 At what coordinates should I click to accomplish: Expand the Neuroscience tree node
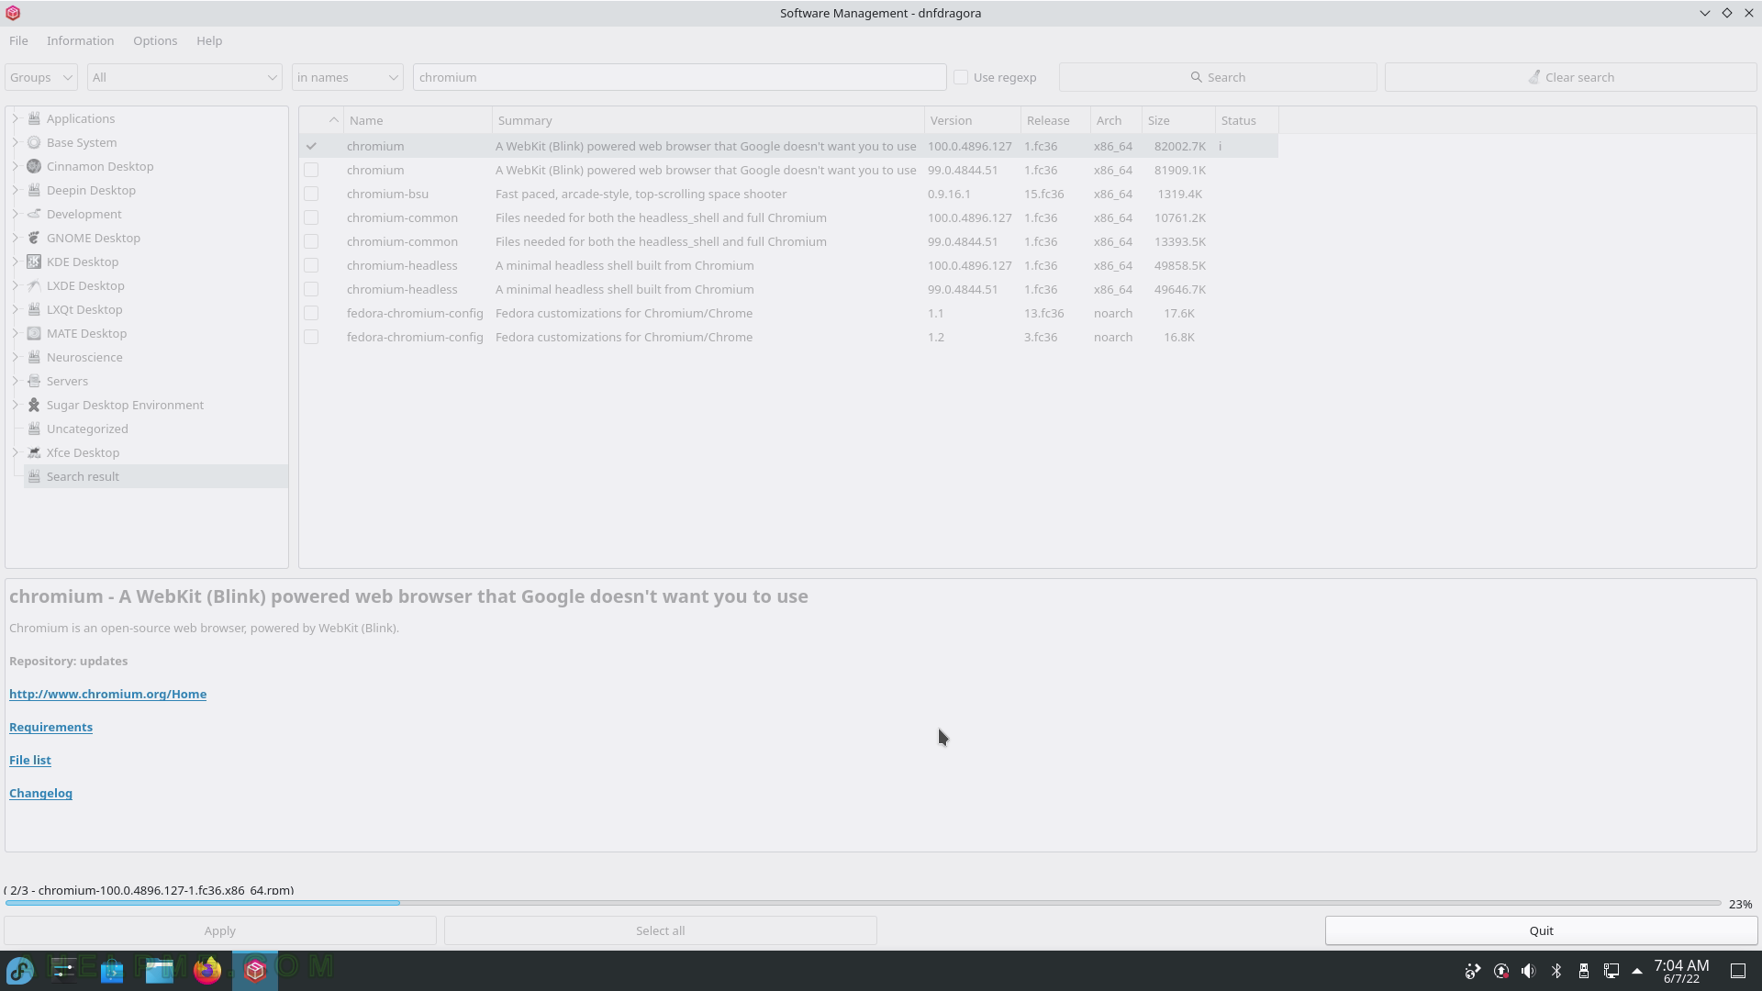[x=15, y=357]
